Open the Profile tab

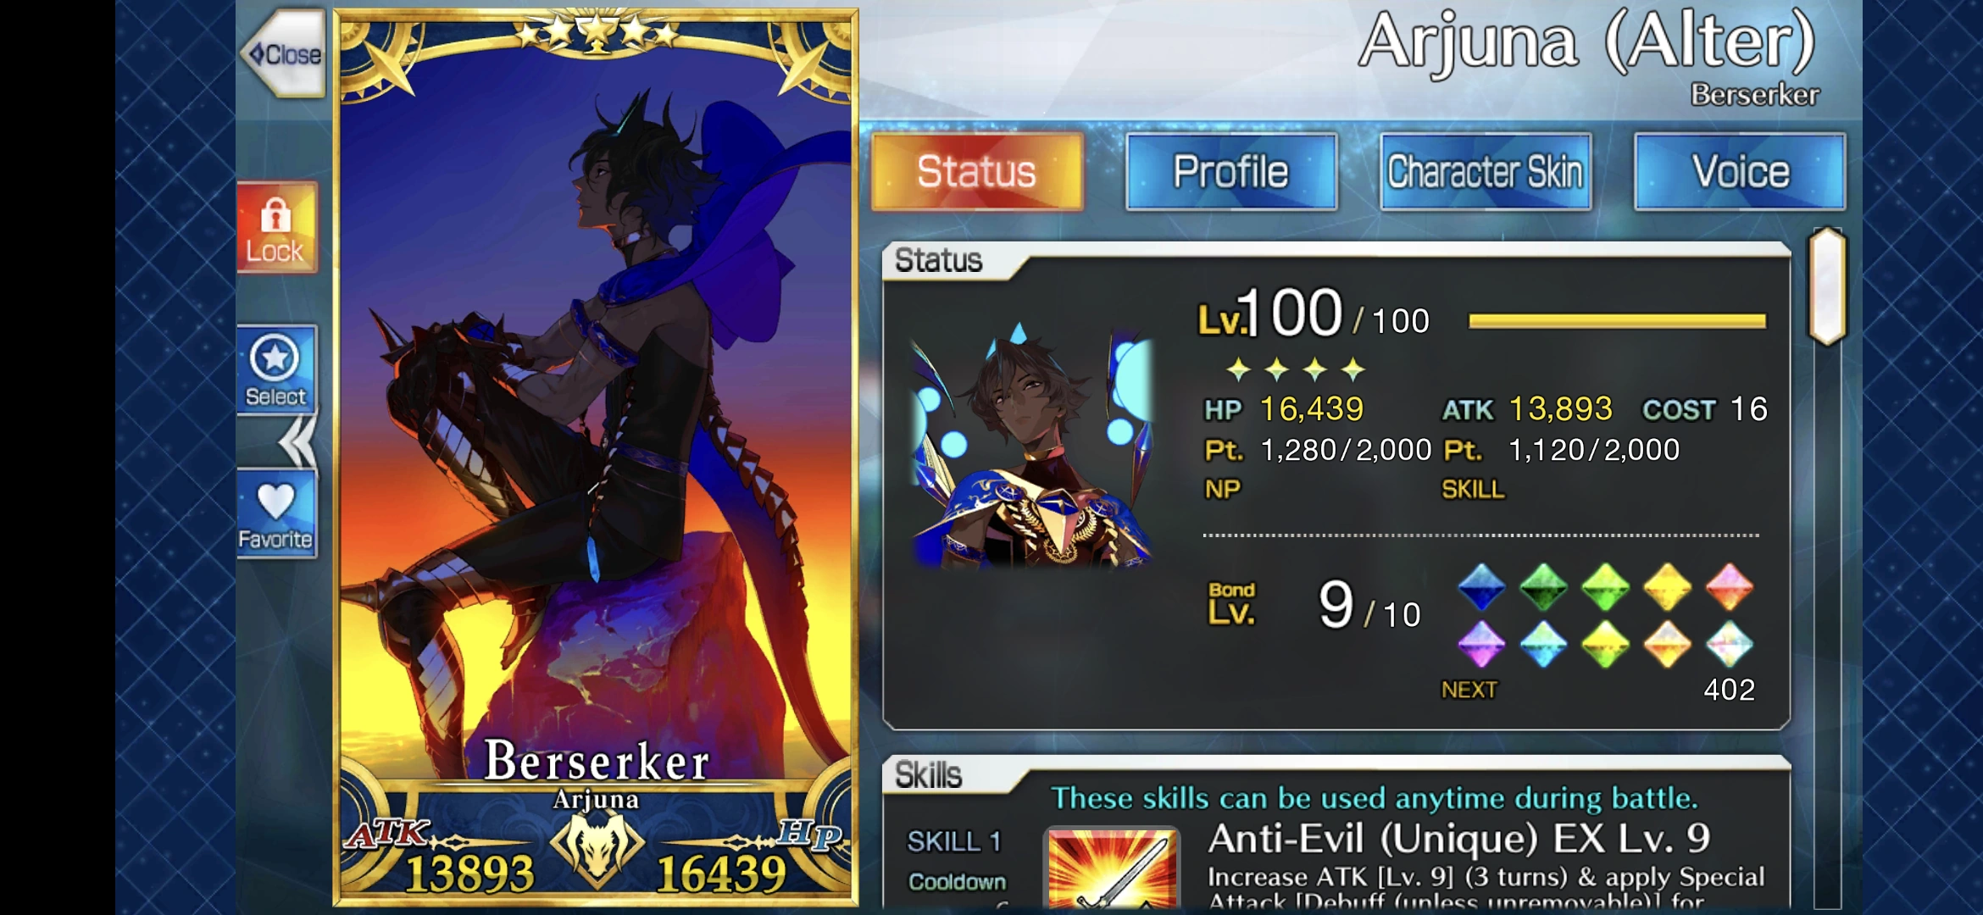1231,171
